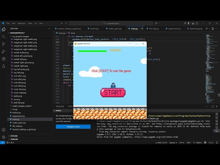The height and width of the screenshot is (165, 220).
Task: Open the Edit menu
Action: pyautogui.click(x=13, y=23)
